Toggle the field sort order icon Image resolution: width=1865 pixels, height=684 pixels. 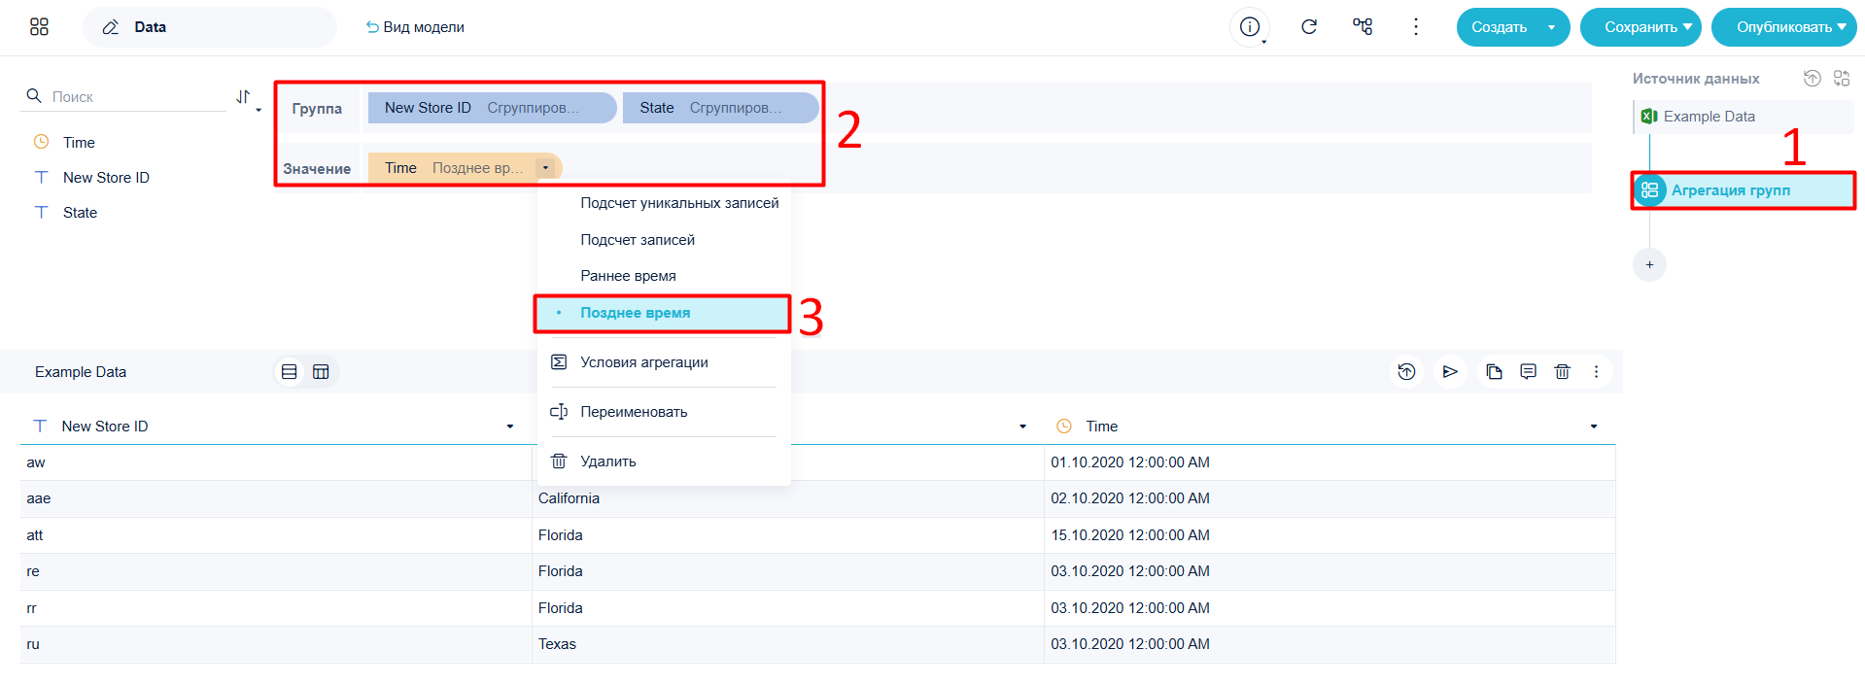(246, 97)
